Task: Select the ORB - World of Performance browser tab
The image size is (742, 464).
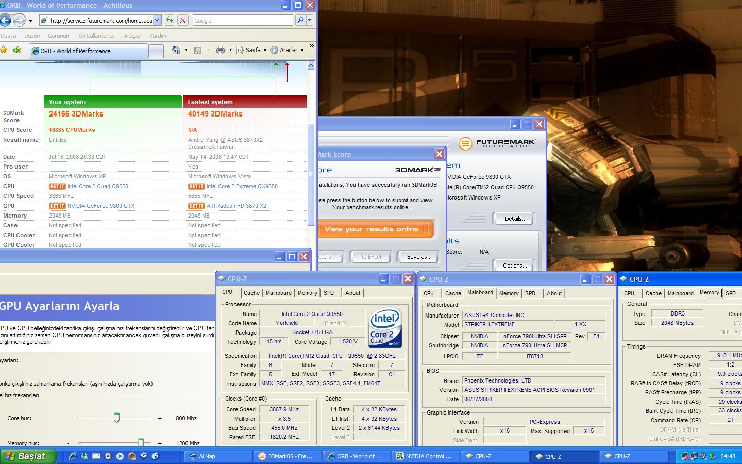Action: click(x=89, y=51)
